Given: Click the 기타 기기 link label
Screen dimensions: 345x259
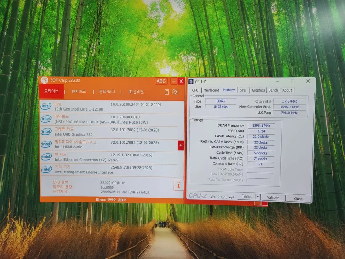Looking at the screenshot, I should point(62,167).
